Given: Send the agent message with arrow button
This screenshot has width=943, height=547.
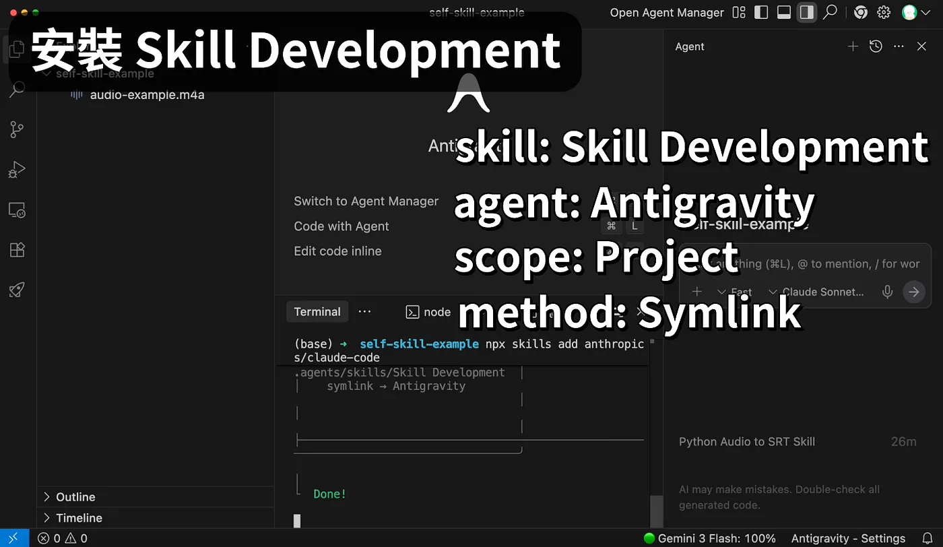Looking at the screenshot, I should tap(914, 292).
